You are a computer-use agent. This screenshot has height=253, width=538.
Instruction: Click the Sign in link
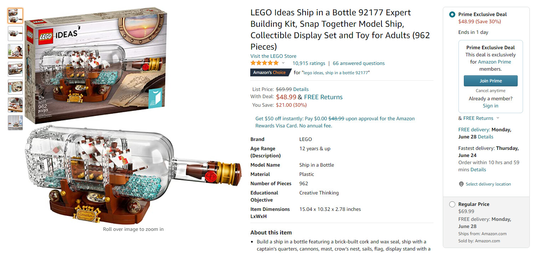coord(490,106)
